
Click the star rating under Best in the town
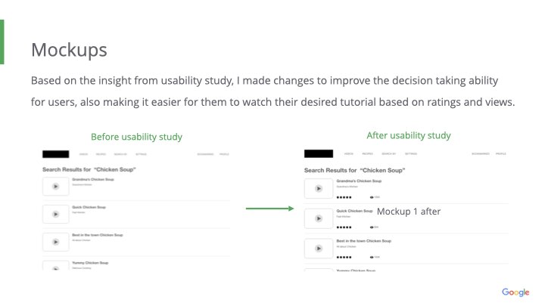pyautogui.click(x=344, y=257)
